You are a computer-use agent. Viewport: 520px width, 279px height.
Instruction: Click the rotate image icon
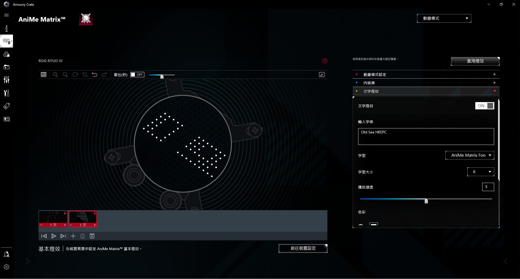pyautogui.click(x=75, y=75)
